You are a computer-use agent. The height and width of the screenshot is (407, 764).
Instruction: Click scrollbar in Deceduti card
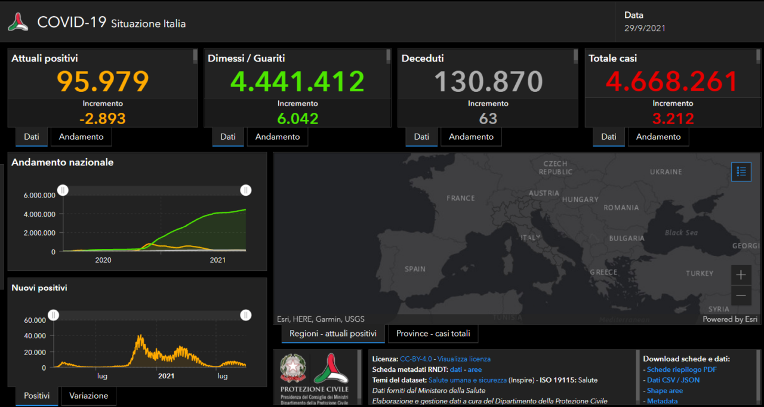[576, 57]
